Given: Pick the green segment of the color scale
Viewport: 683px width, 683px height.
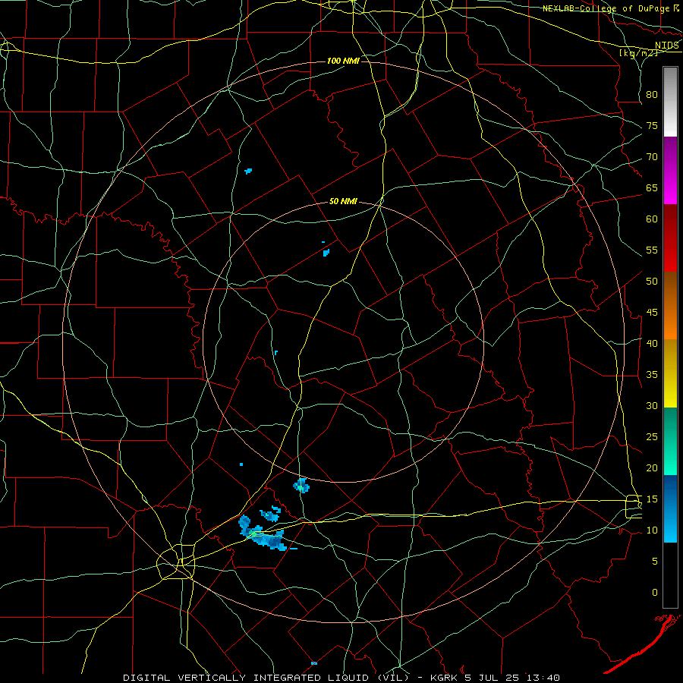Looking at the screenshot, I should point(670,441).
